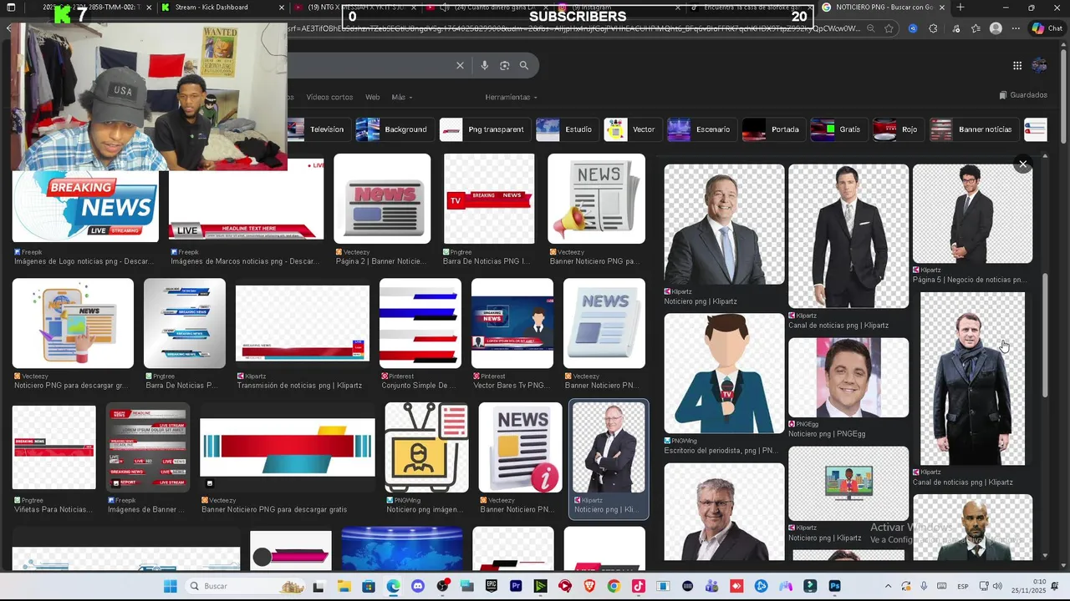
Task: Apply the Banner noticias filter chip
Action: click(x=973, y=129)
